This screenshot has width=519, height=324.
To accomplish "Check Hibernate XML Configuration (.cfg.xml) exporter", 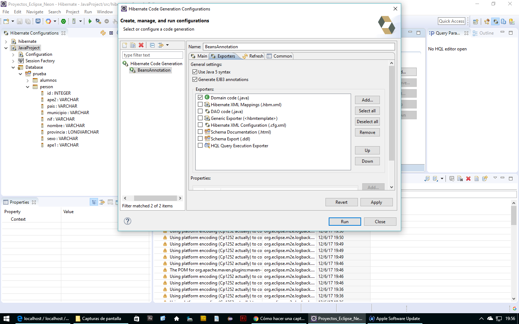I will [200, 125].
